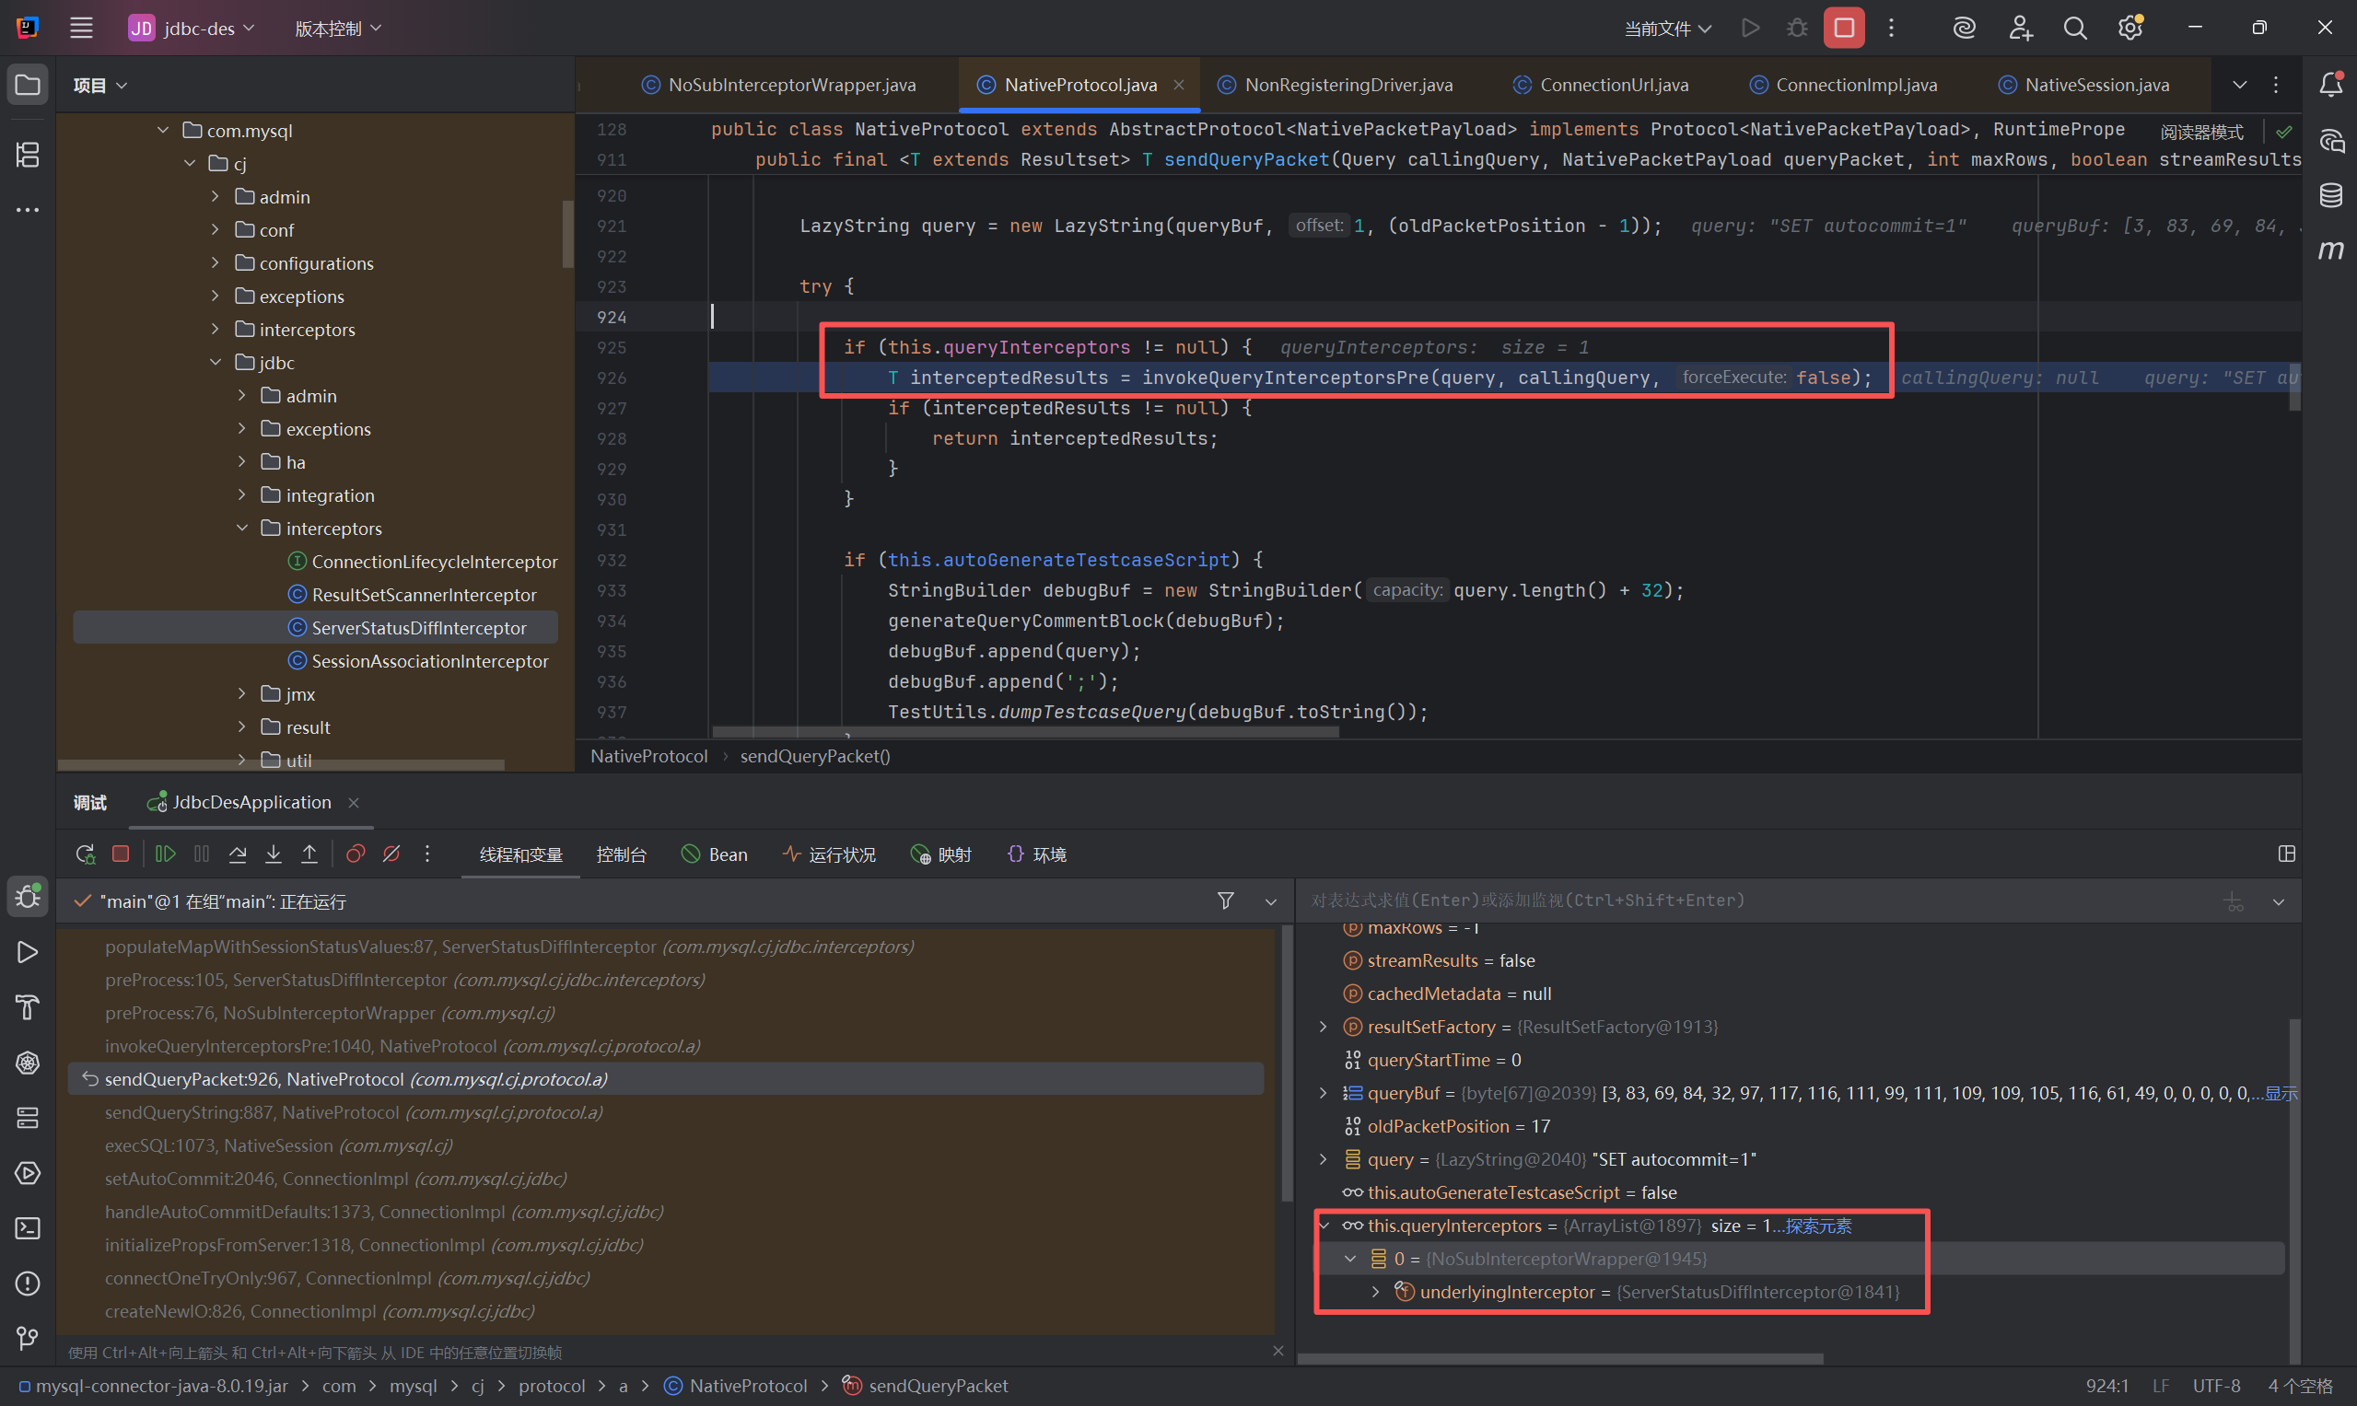Screen dimensions: 2357x1406
Task: Click the Step Over debugger icon
Action: pyautogui.click(x=237, y=854)
